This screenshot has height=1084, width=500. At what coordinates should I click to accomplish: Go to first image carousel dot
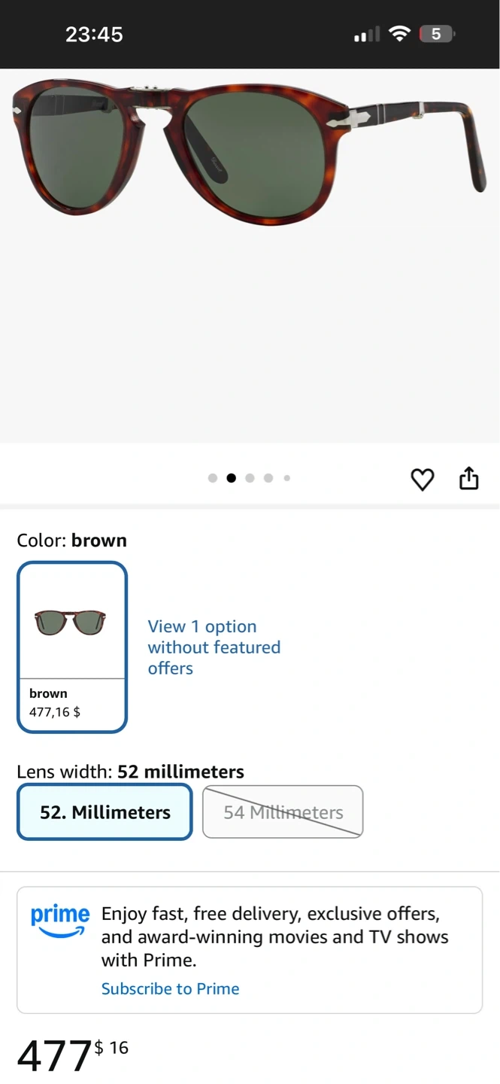pyautogui.click(x=213, y=478)
